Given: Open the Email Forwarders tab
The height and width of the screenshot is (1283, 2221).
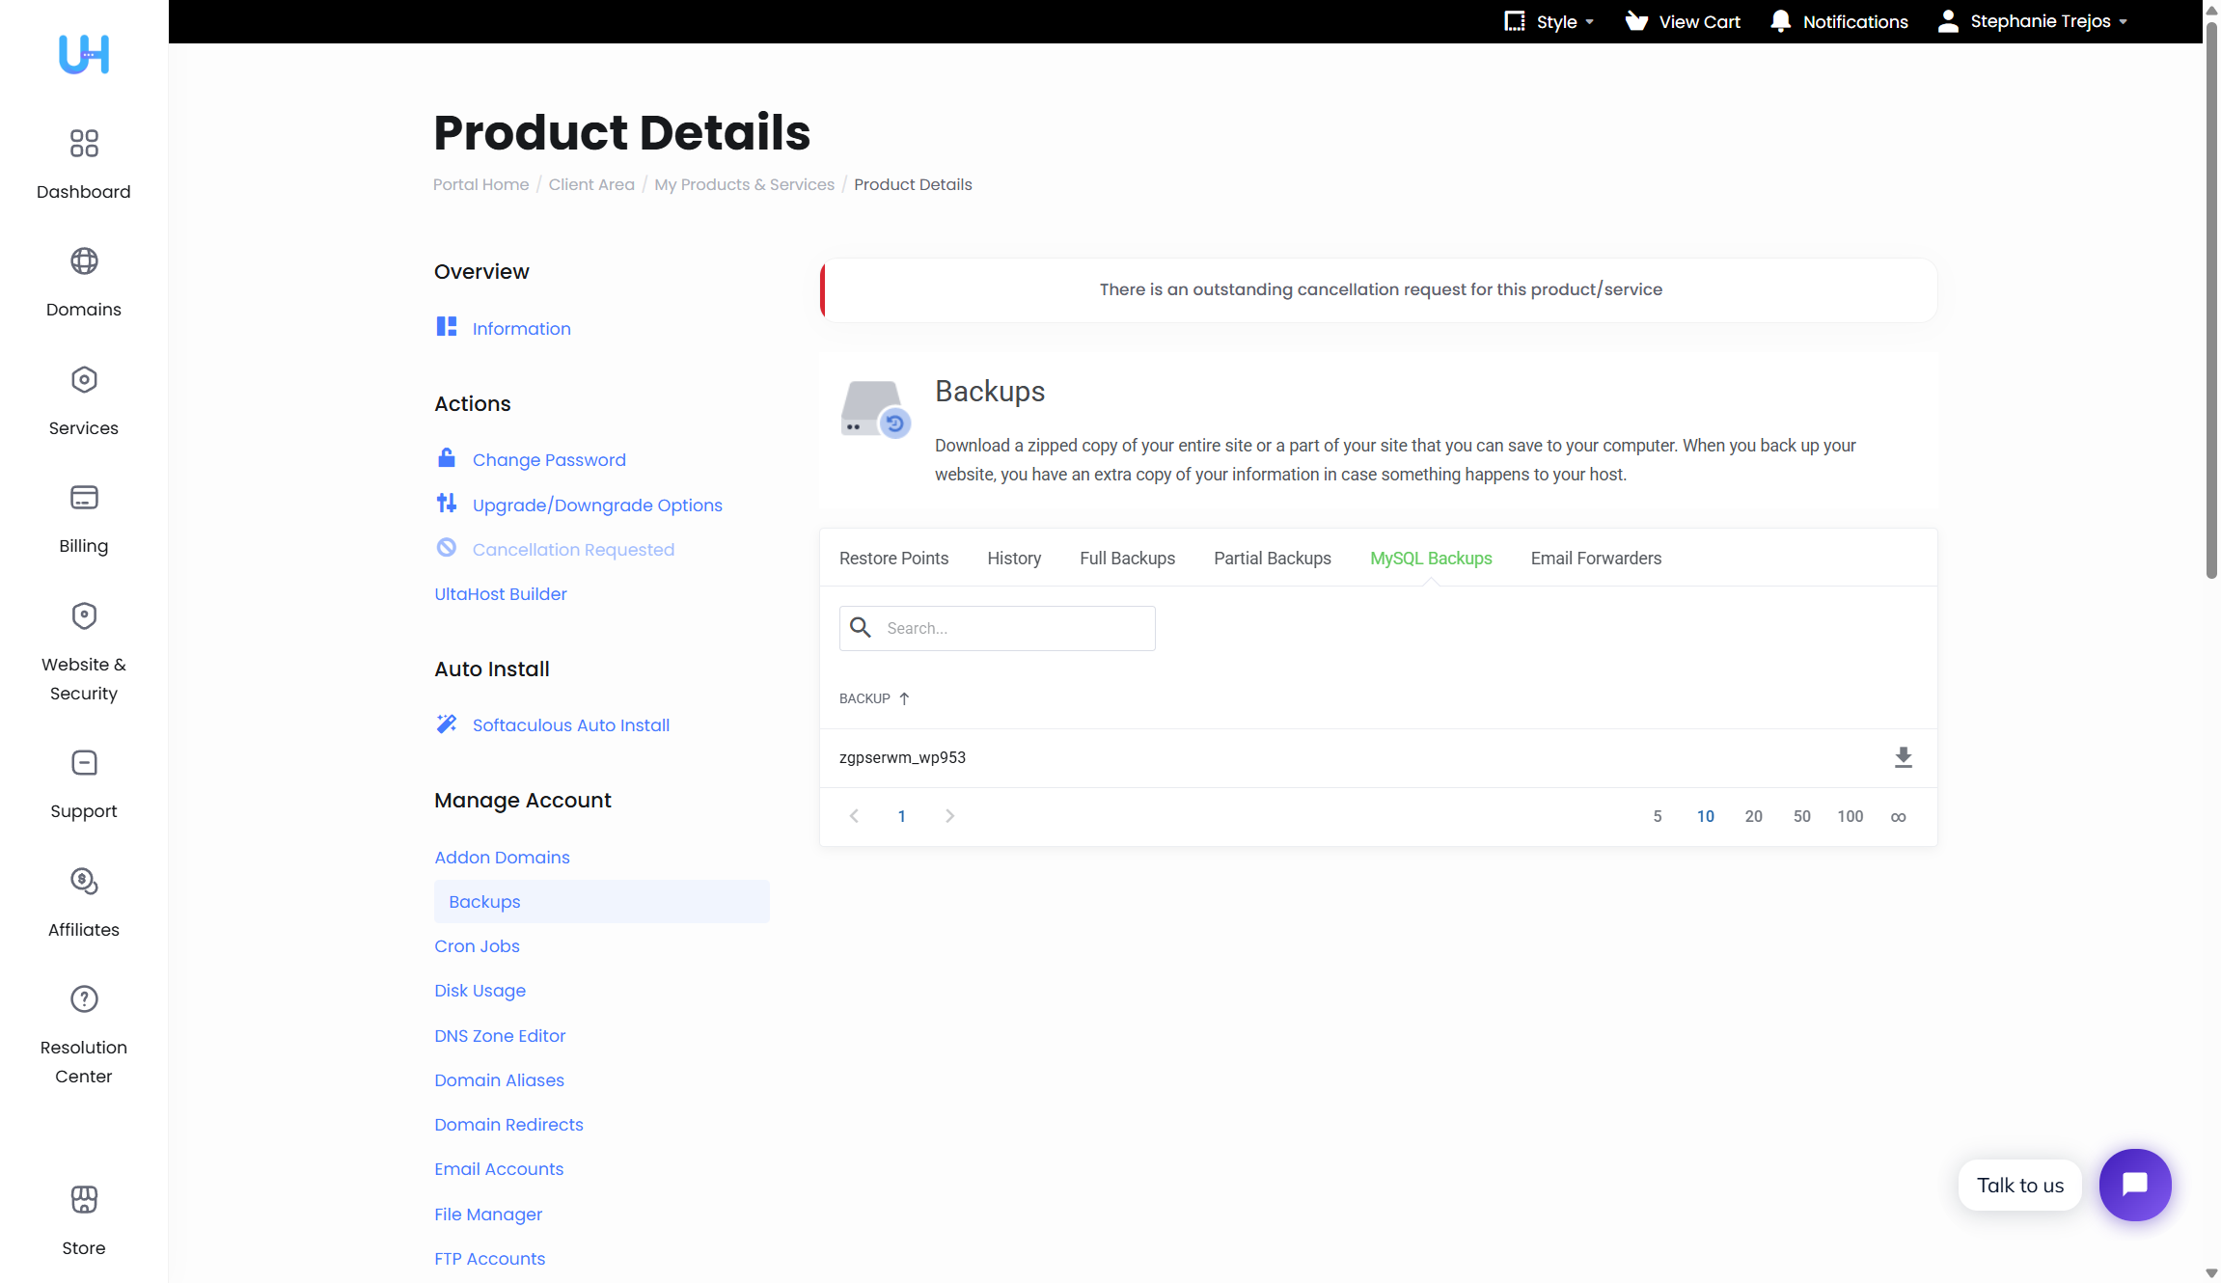Looking at the screenshot, I should pyautogui.click(x=1596, y=559).
